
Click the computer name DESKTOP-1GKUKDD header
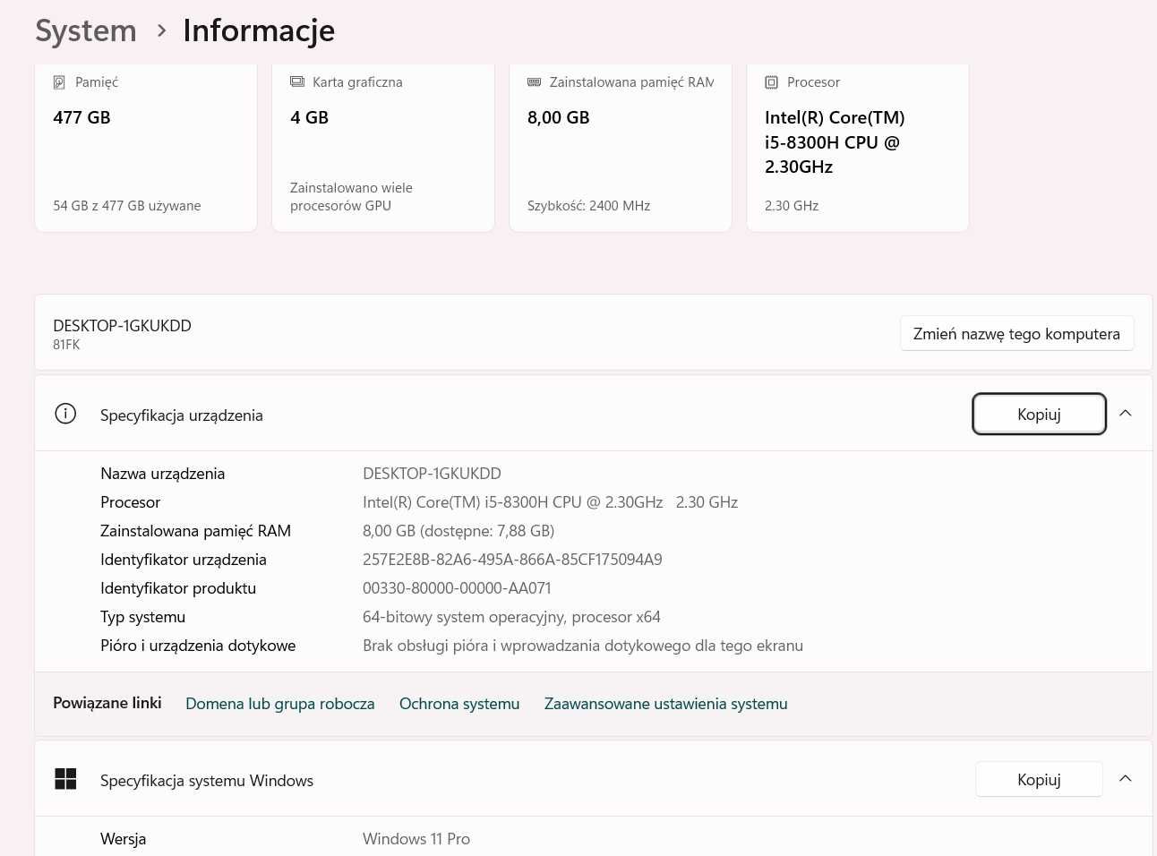(x=122, y=326)
